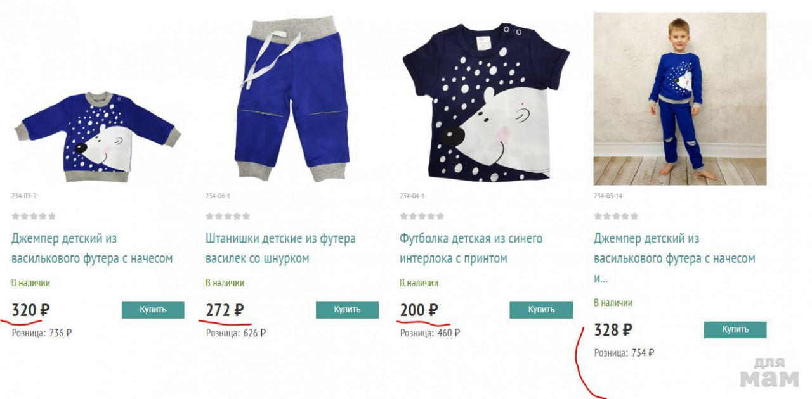Open link 'Штанишки детские из футера василек со шнурком'
The height and width of the screenshot is (399, 812).
coord(280,248)
